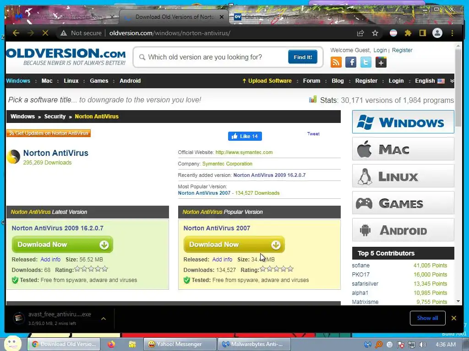Select Android in the navigation bar
The image size is (469, 351).
click(x=130, y=81)
